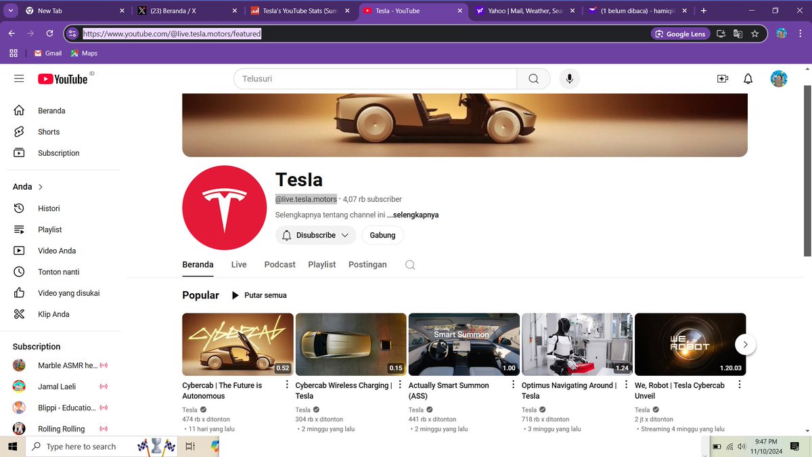Open options for Cybercab The Future video
Viewport: 812px width, 457px height.
286,385
